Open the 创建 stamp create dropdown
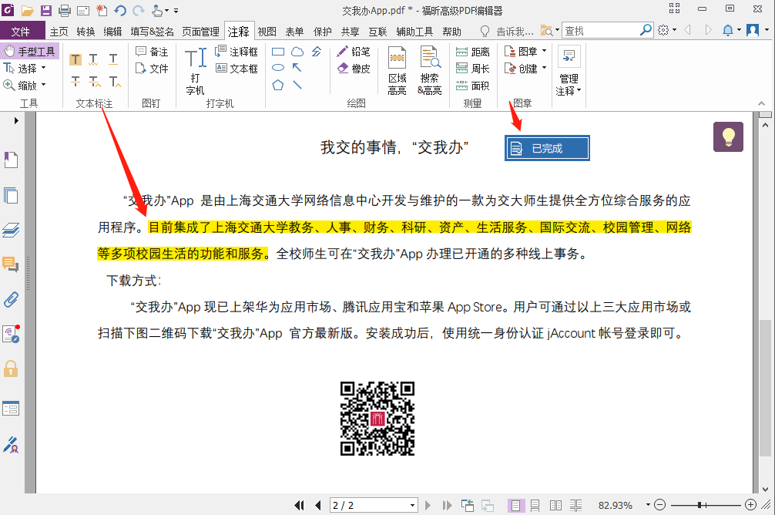The image size is (775, 515). pos(544,69)
